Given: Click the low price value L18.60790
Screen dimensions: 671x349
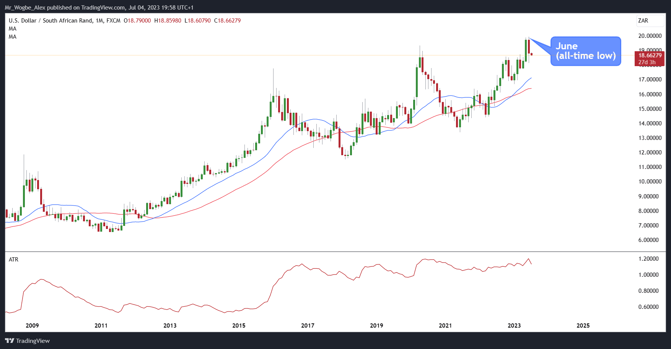Looking at the screenshot, I should [x=197, y=21].
